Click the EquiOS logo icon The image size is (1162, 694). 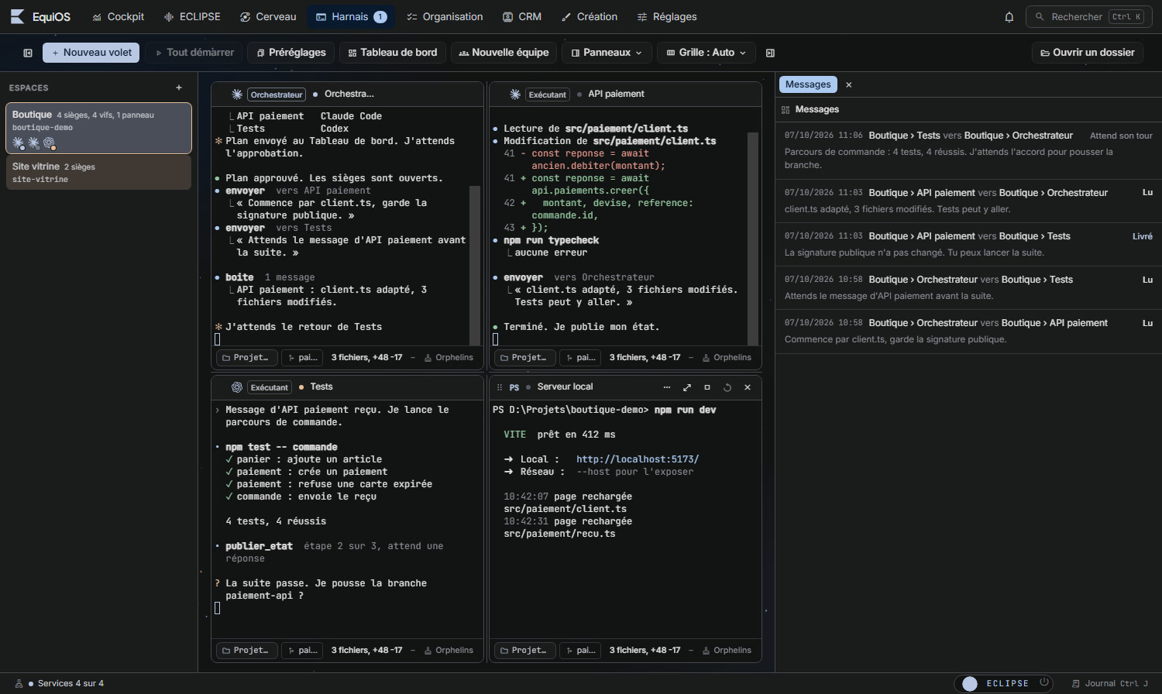17,16
